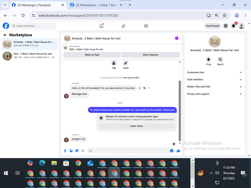This screenshot has width=251, height=188.
Task: Reply to Amanda's section 8 message
Action: coord(145,88)
